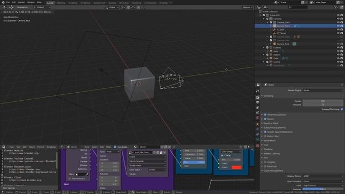Click the green data properties tab icon
This screenshot has width=345, height=194.
[258, 140]
